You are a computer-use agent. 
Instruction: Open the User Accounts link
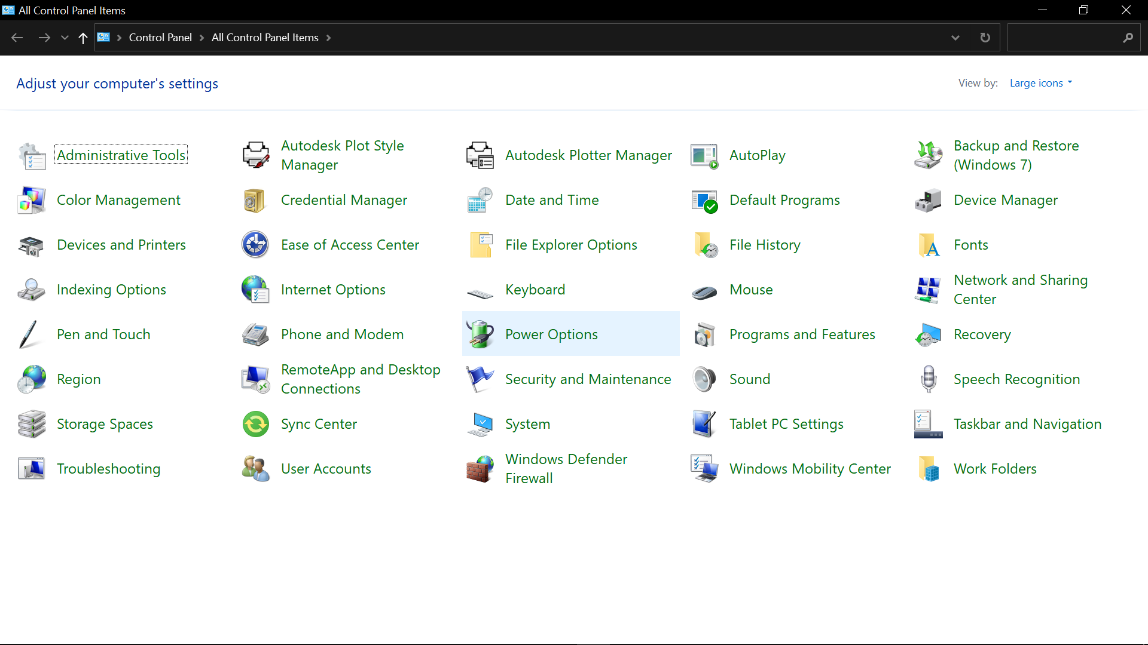point(326,469)
